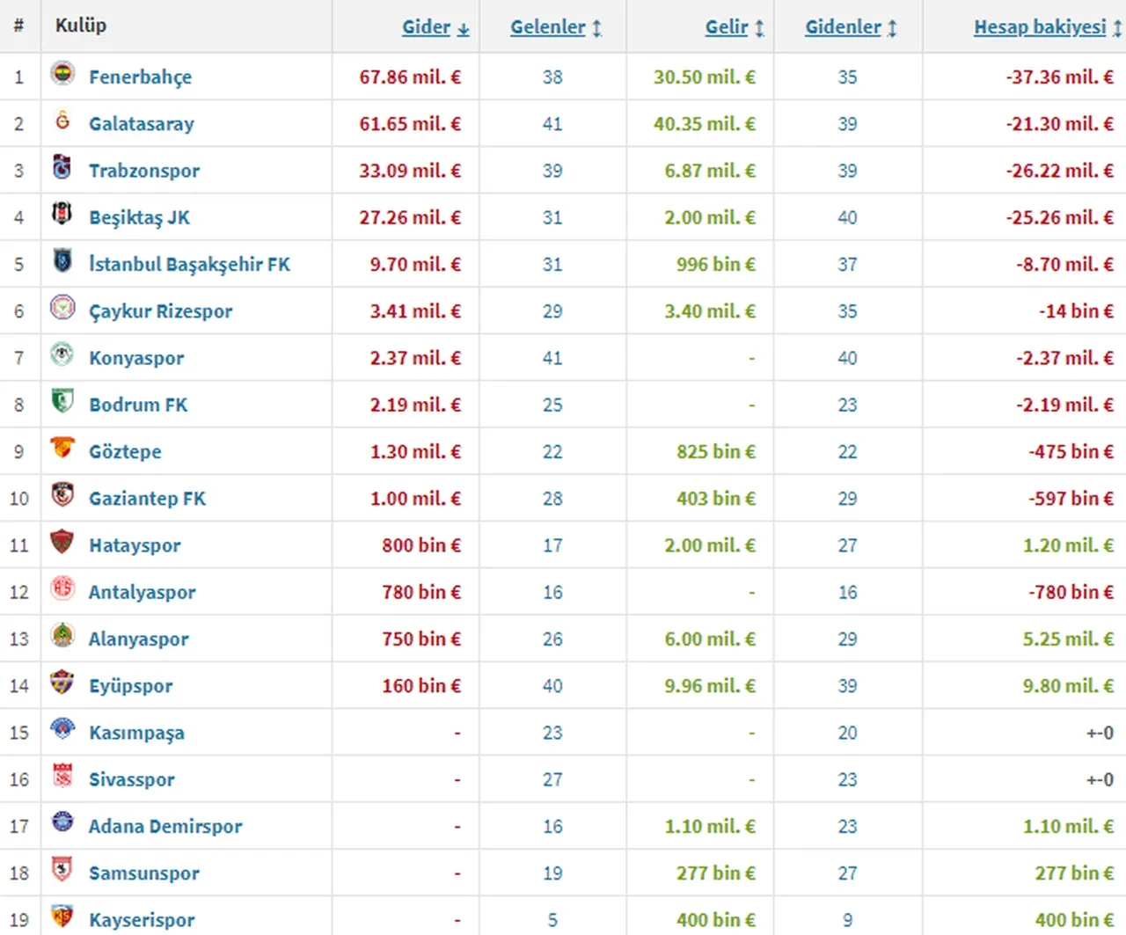Click the Galatasaray club crest icon
Screen dimensions: 1126x935
62,121
